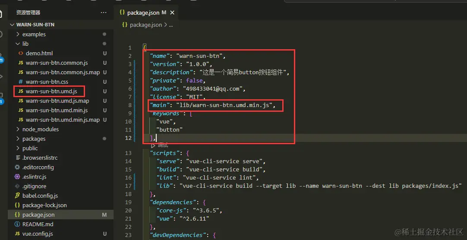467x240 pixels.
Task: Click the source control activity bar badge 21
Action: 1,60
